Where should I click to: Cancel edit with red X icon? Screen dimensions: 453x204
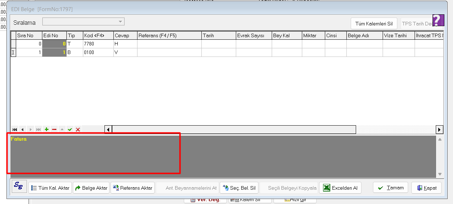pyautogui.click(x=78, y=130)
